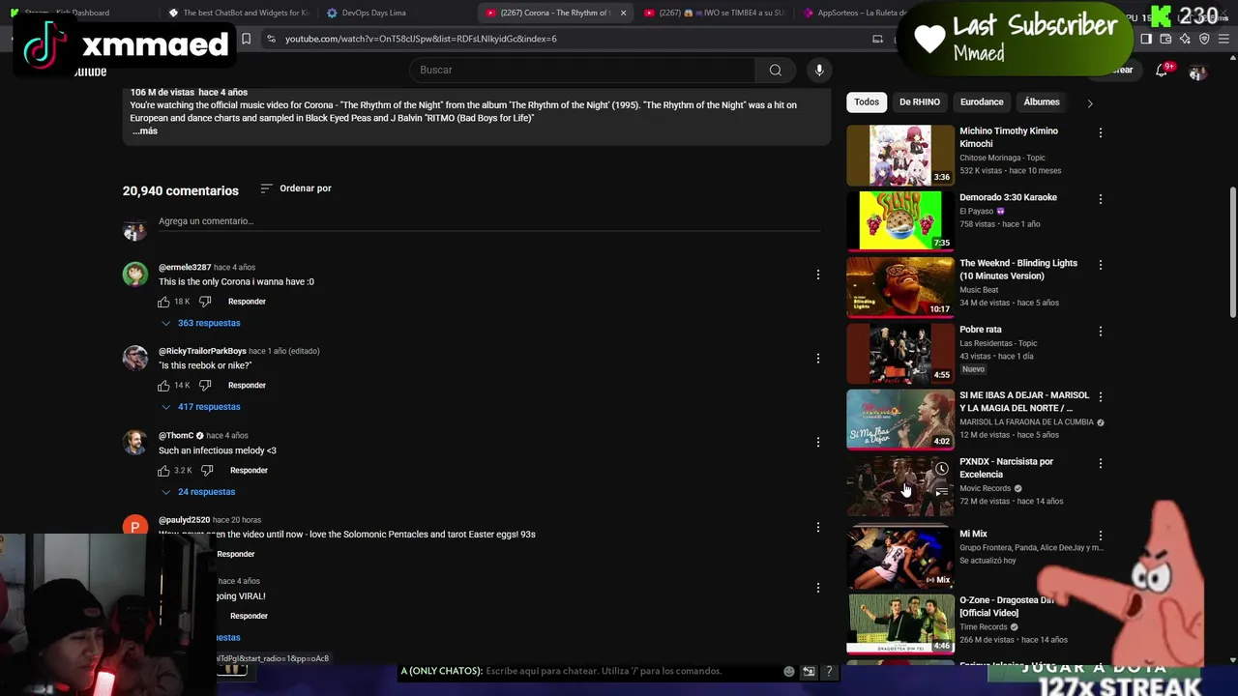The width and height of the screenshot is (1238, 696).
Task: Open @paulyd2520 channel link
Action: 184,520
